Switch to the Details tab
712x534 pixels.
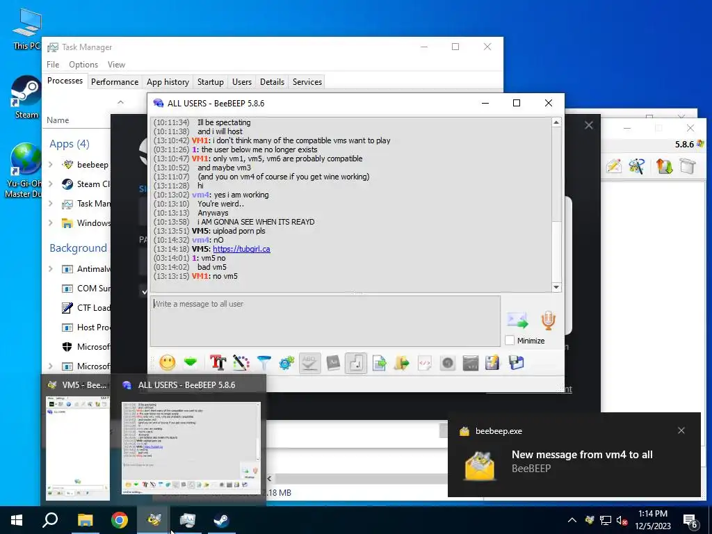272,82
